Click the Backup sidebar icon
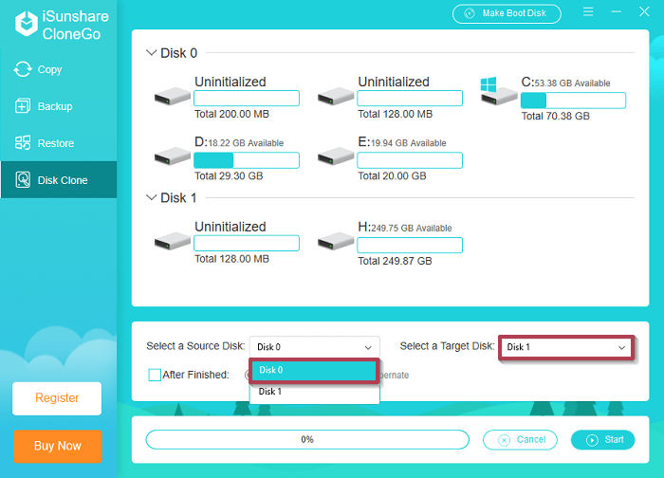664x478 pixels. point(23,106)
